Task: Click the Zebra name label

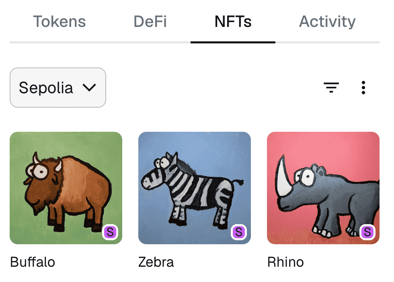Action: tap(156, 262)
